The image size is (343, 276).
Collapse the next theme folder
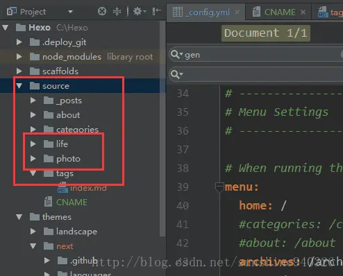point(33,246)
